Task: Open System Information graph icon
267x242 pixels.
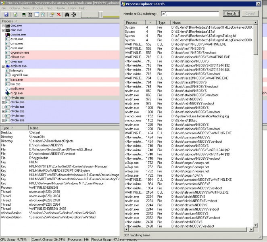Action: click(24, 15)
